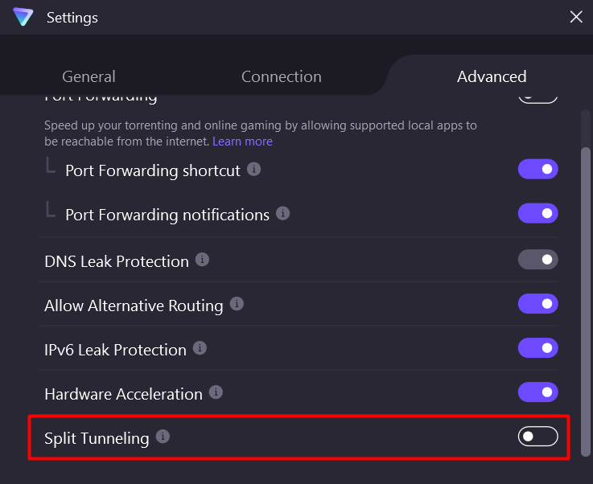Click info icon beside Split Tunneling
Viewport: 593px width, 484px height.
tap(163, 437)
